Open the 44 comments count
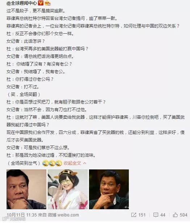190x223 pixels. pos(163,215)
